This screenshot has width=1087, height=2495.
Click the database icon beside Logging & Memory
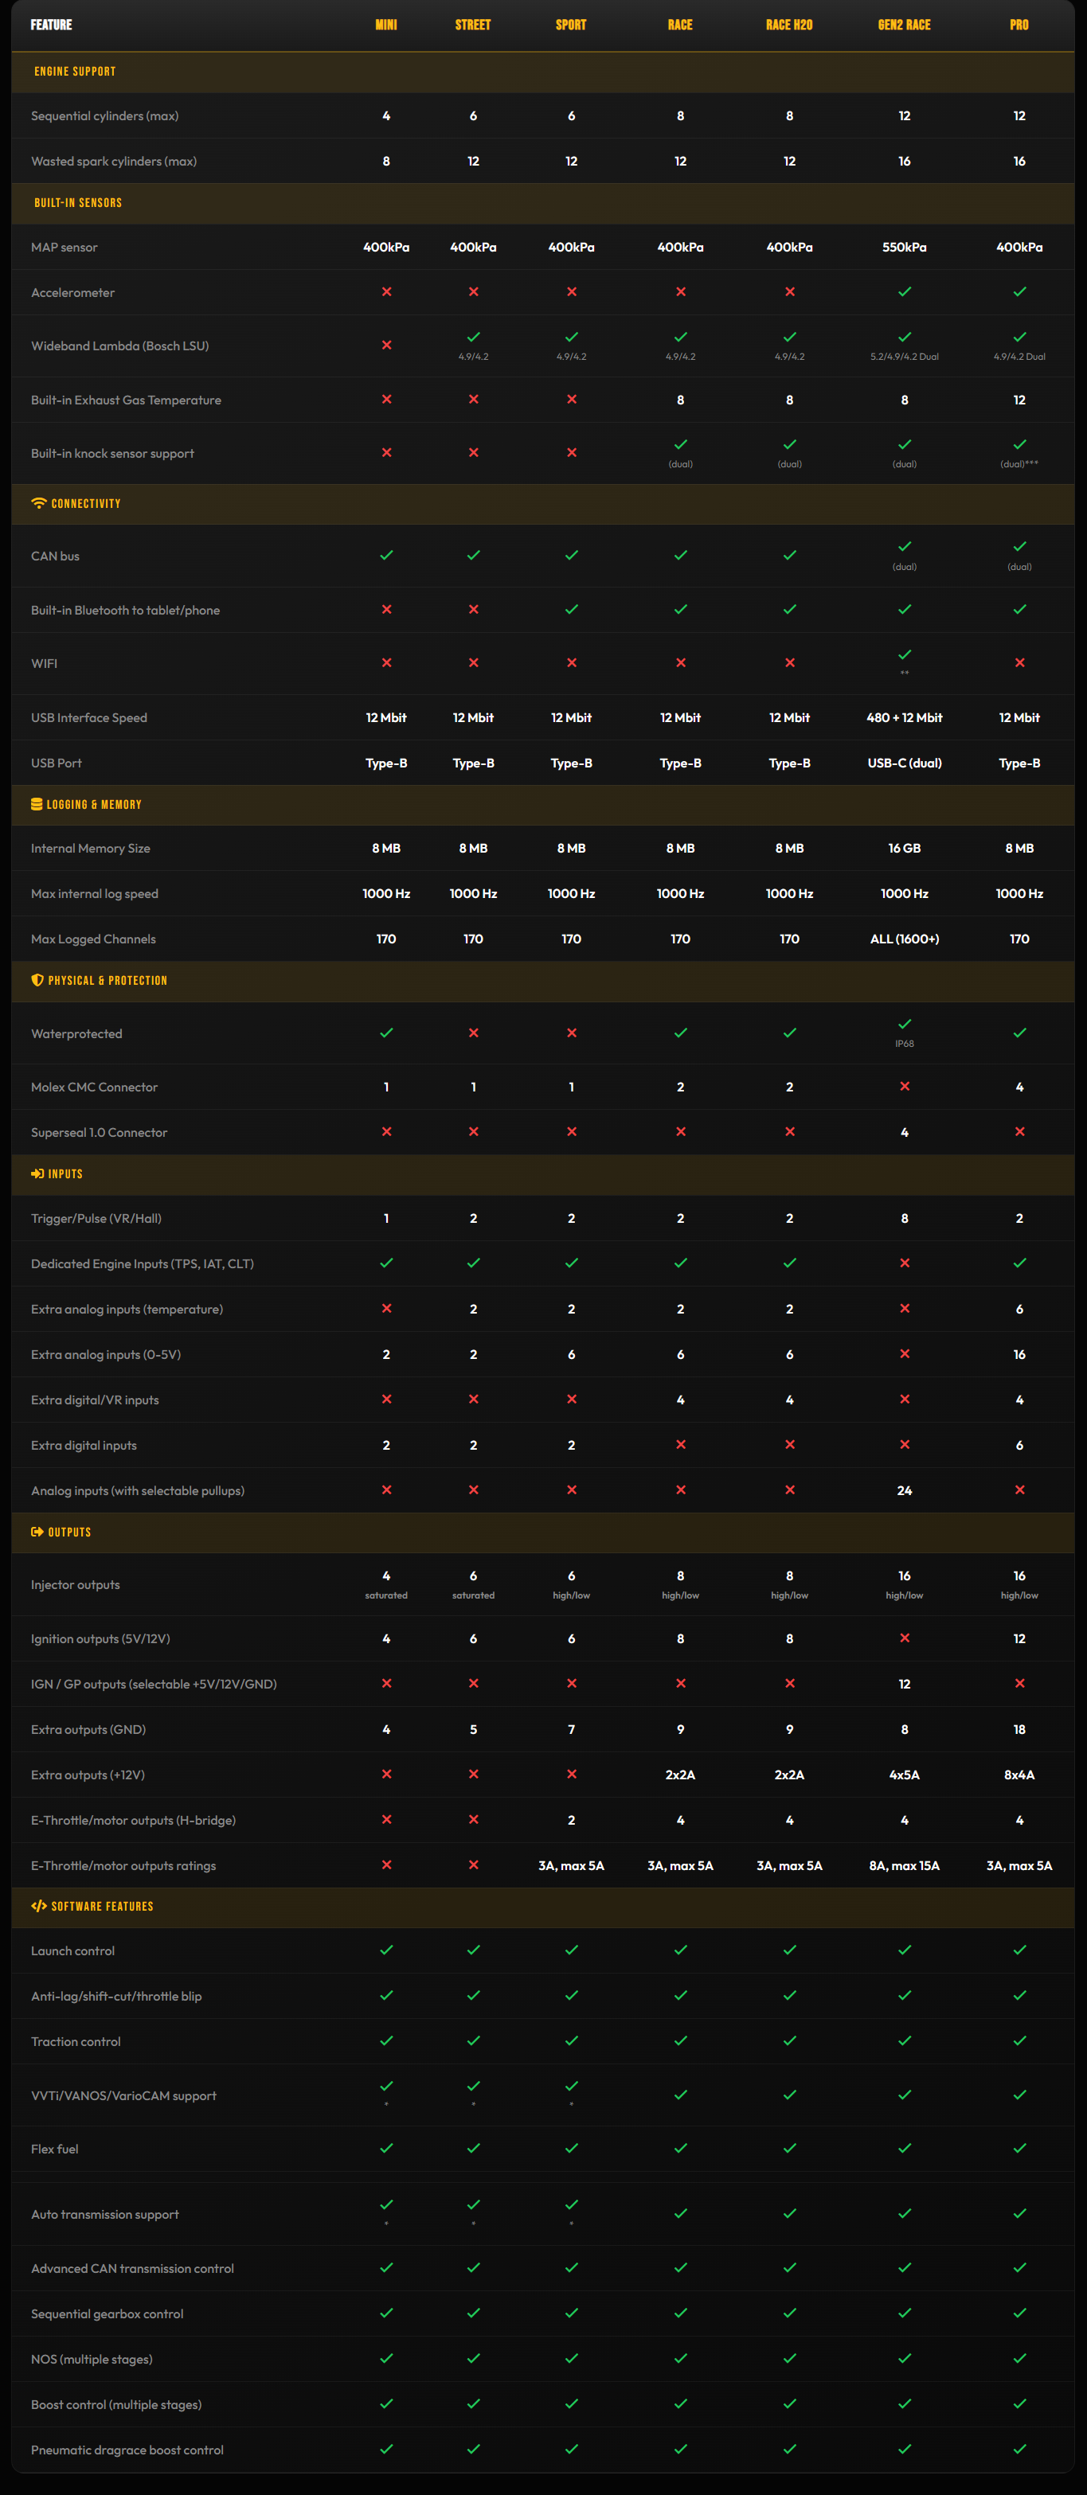(37, 804)
